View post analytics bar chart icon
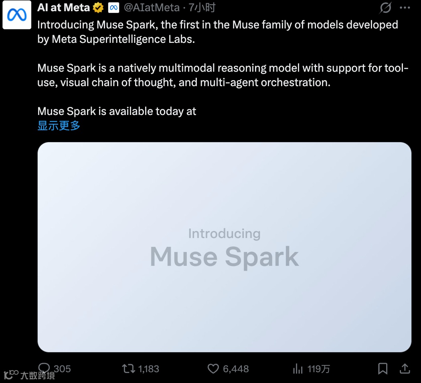This screenshot has width=421, height=383. pos(298,369)
